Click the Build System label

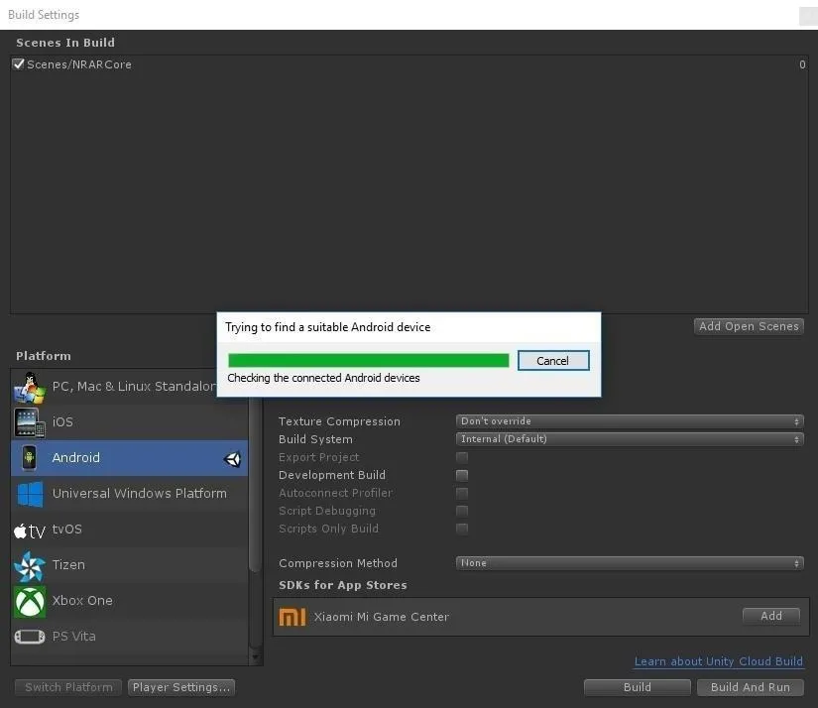click(x=315, y=439)
